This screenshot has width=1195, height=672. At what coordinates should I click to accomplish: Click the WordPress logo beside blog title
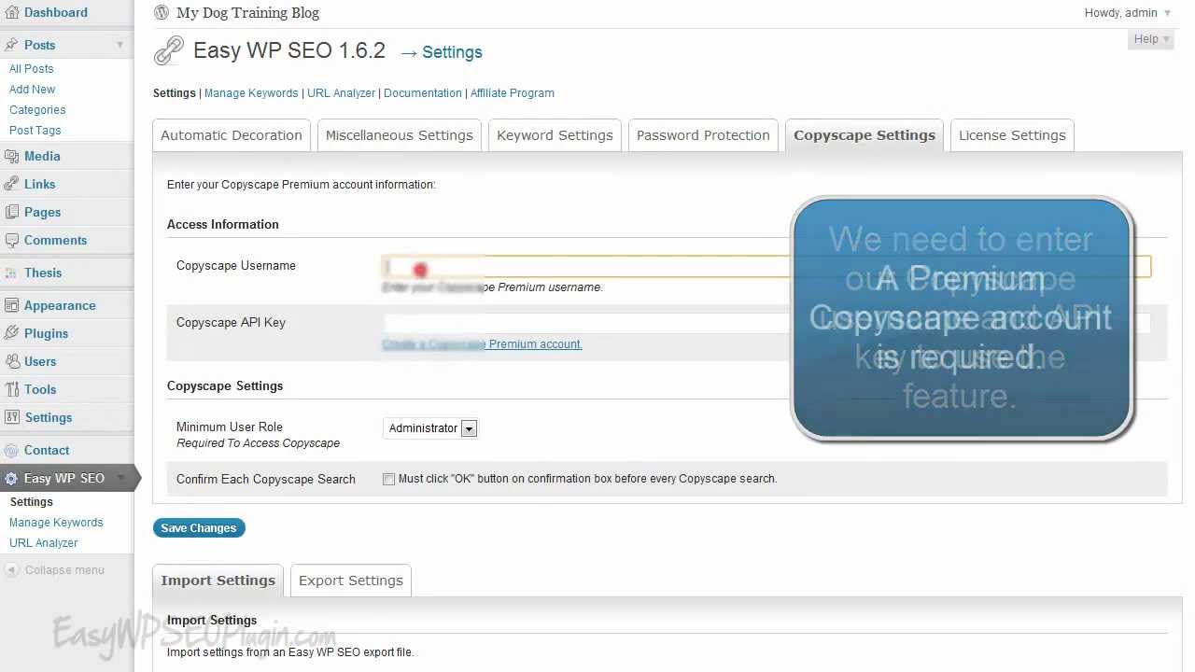162,12
